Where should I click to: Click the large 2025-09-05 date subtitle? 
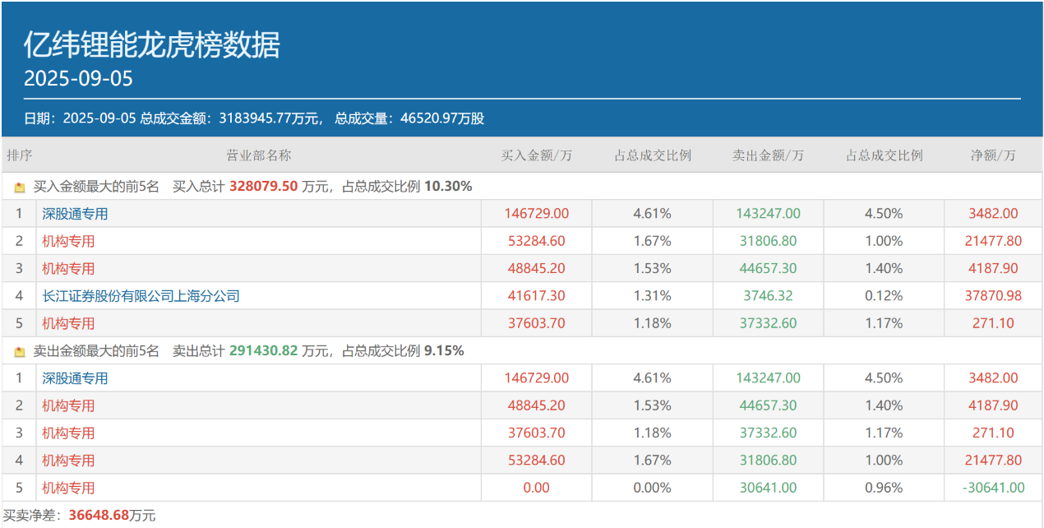[78, 79]
